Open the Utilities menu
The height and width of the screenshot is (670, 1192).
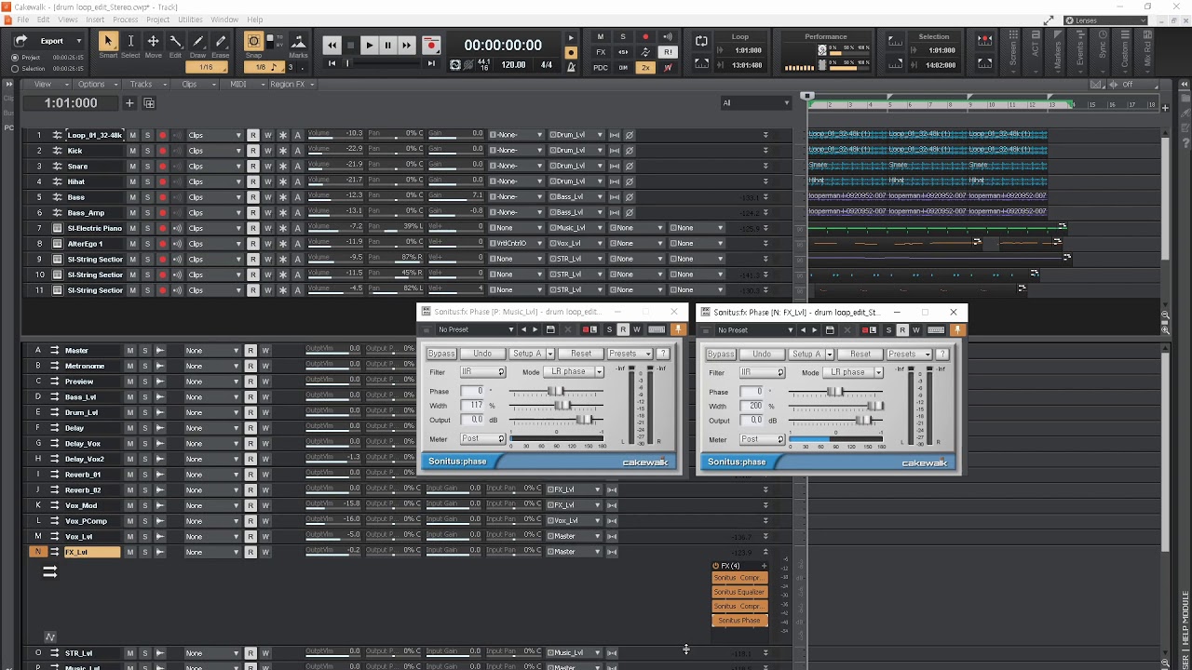point(190,20)
